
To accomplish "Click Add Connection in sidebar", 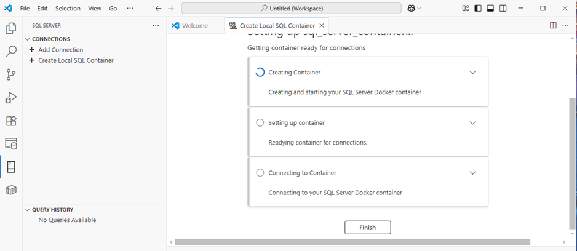I will click(61, 50).
